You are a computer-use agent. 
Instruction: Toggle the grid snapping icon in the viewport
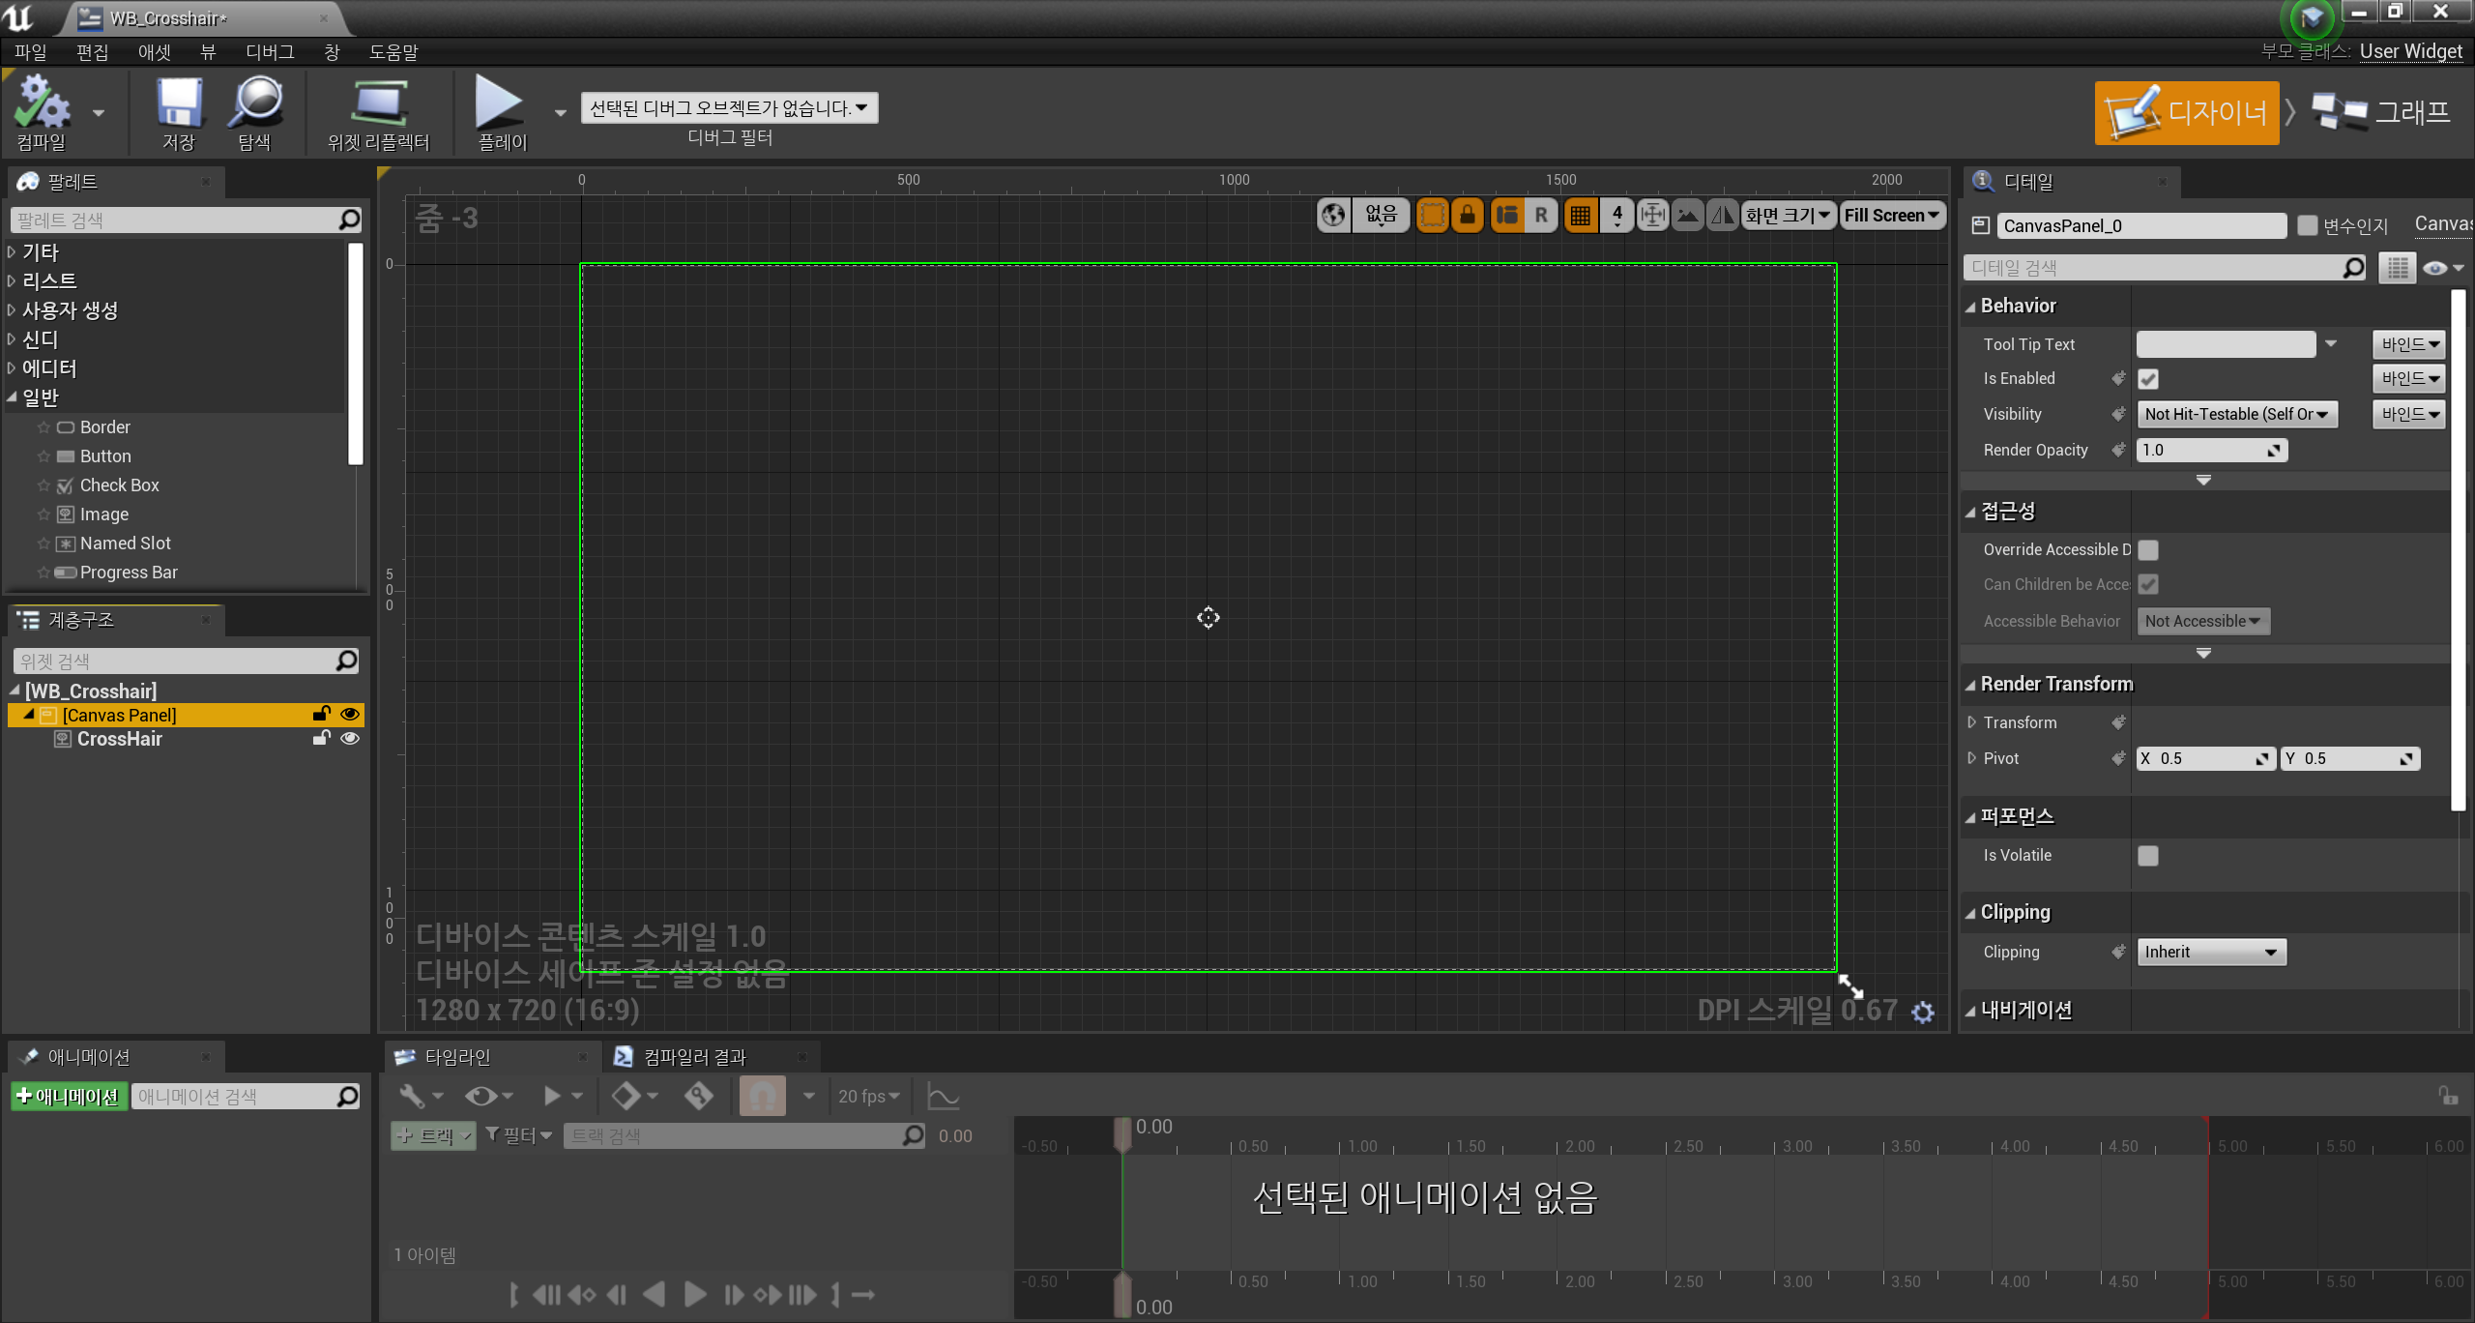(x=1581, y=215)
